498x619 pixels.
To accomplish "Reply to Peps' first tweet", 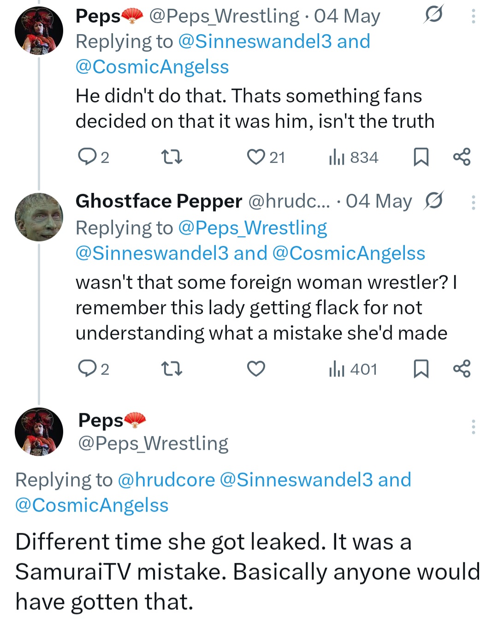I will [x=87, y=157].
